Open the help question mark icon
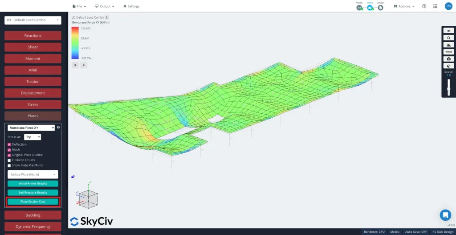456x235 pixels. (x=424, y=6)
